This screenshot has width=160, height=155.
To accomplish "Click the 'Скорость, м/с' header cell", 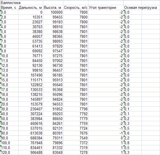I will tap(76, 8).
